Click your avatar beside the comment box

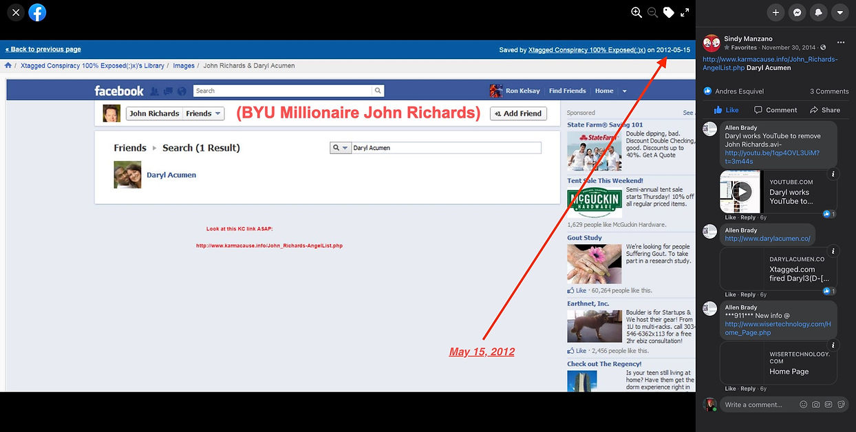click(x=709, y=404)
